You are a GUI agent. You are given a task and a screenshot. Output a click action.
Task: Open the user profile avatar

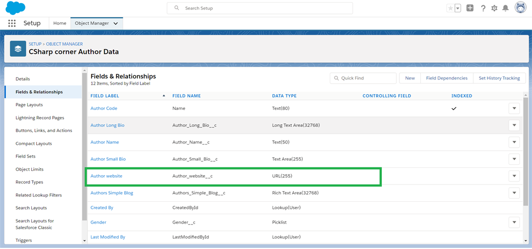pyautogui.click(x=521, y=8)
